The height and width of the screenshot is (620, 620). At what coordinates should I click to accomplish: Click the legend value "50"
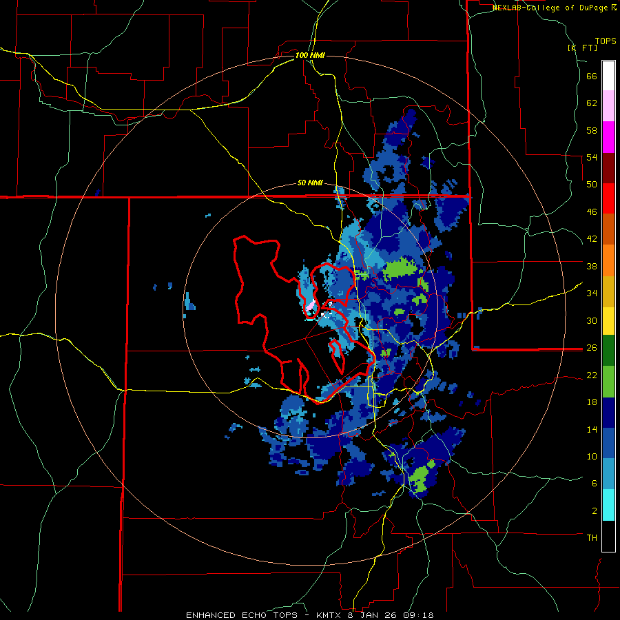[592, 185]
